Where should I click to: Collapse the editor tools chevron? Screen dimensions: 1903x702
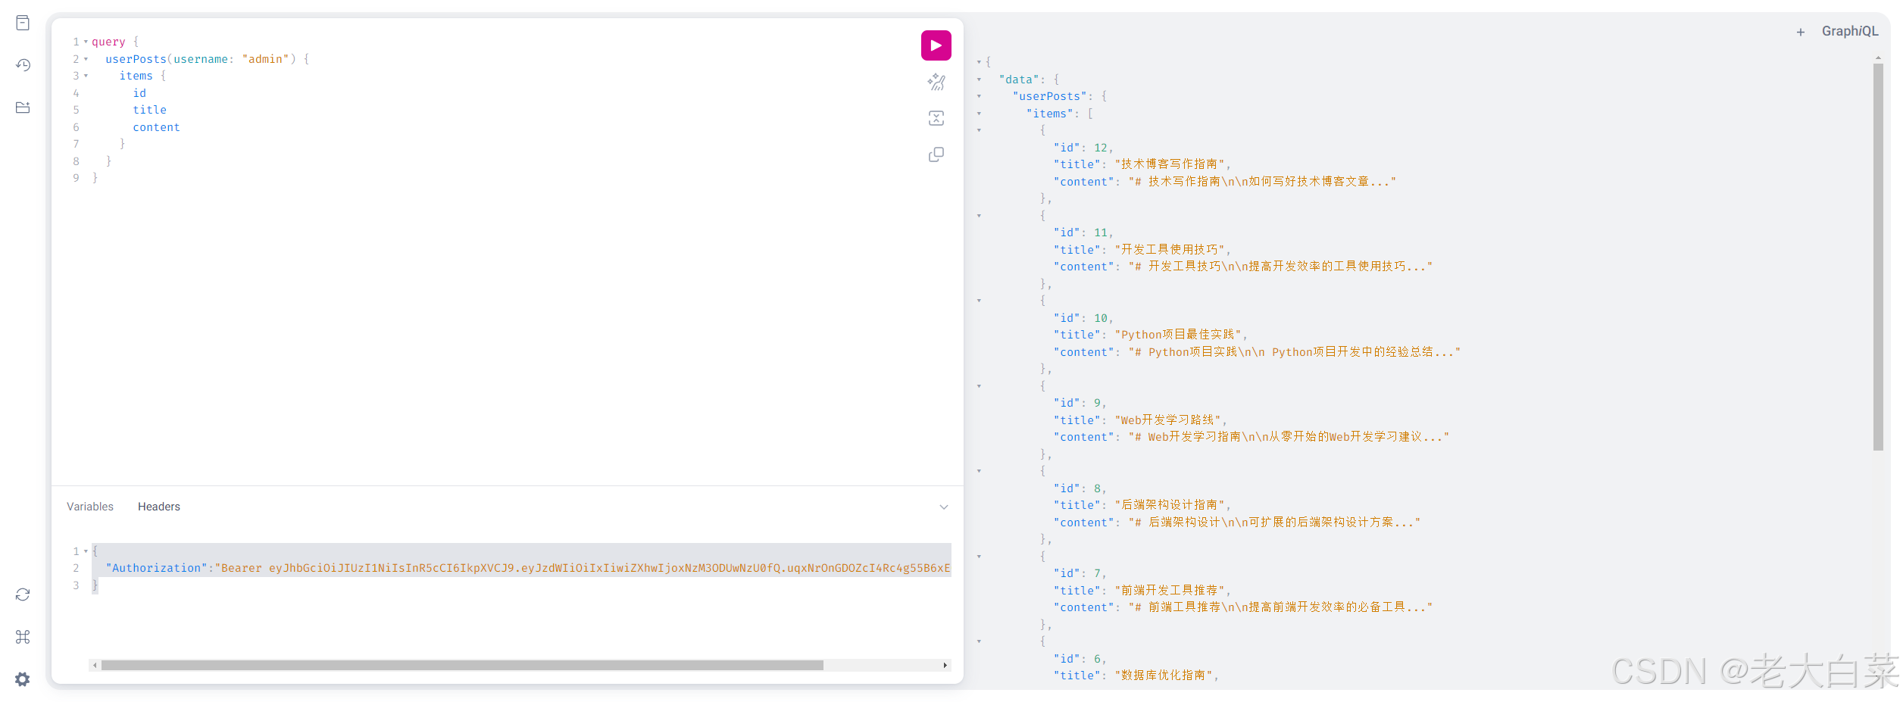click(944, 507)
